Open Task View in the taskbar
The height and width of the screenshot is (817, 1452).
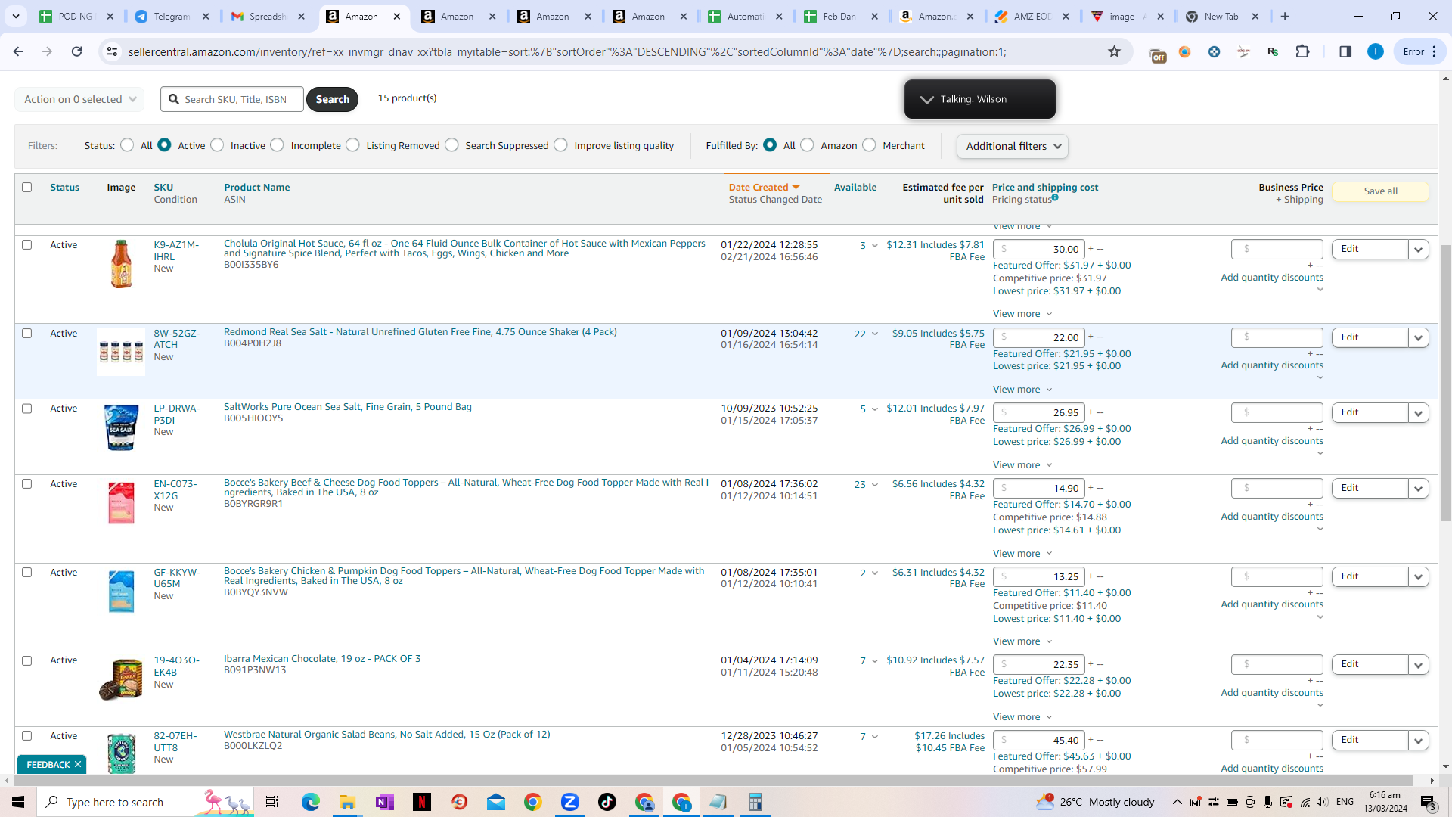coord(272,802)
